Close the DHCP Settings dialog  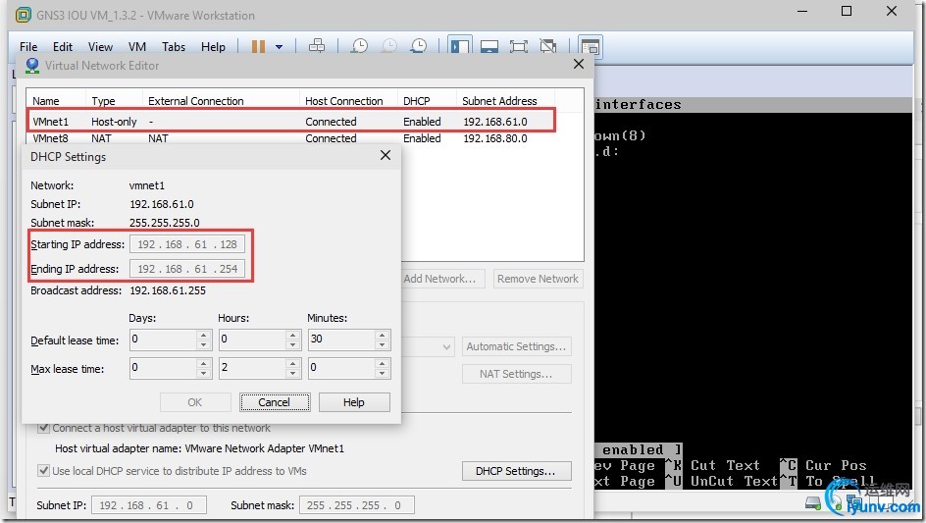coord(386,155)
